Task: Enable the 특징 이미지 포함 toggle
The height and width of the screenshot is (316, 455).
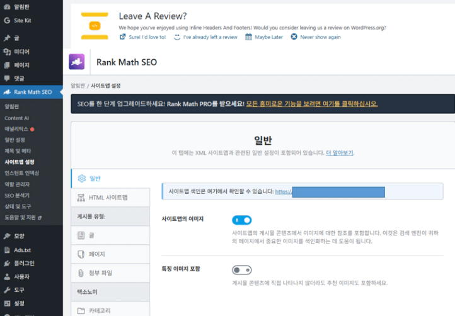Action: (x=242, y=270)
